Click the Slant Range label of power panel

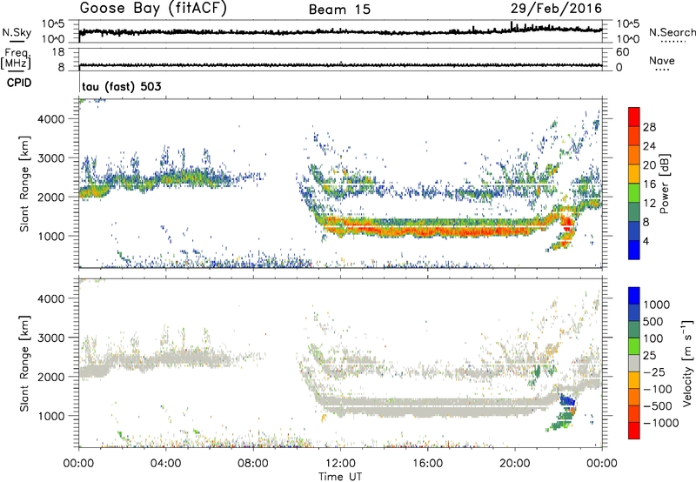coord(24,184)
